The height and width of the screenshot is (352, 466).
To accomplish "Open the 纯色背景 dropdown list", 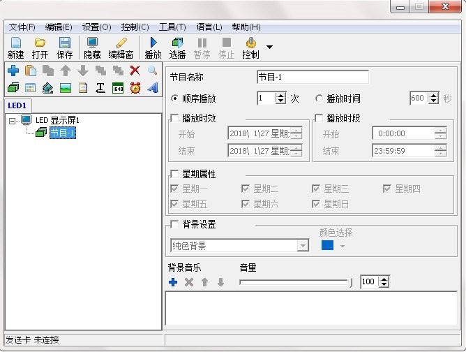I will (x=303, y=246).
